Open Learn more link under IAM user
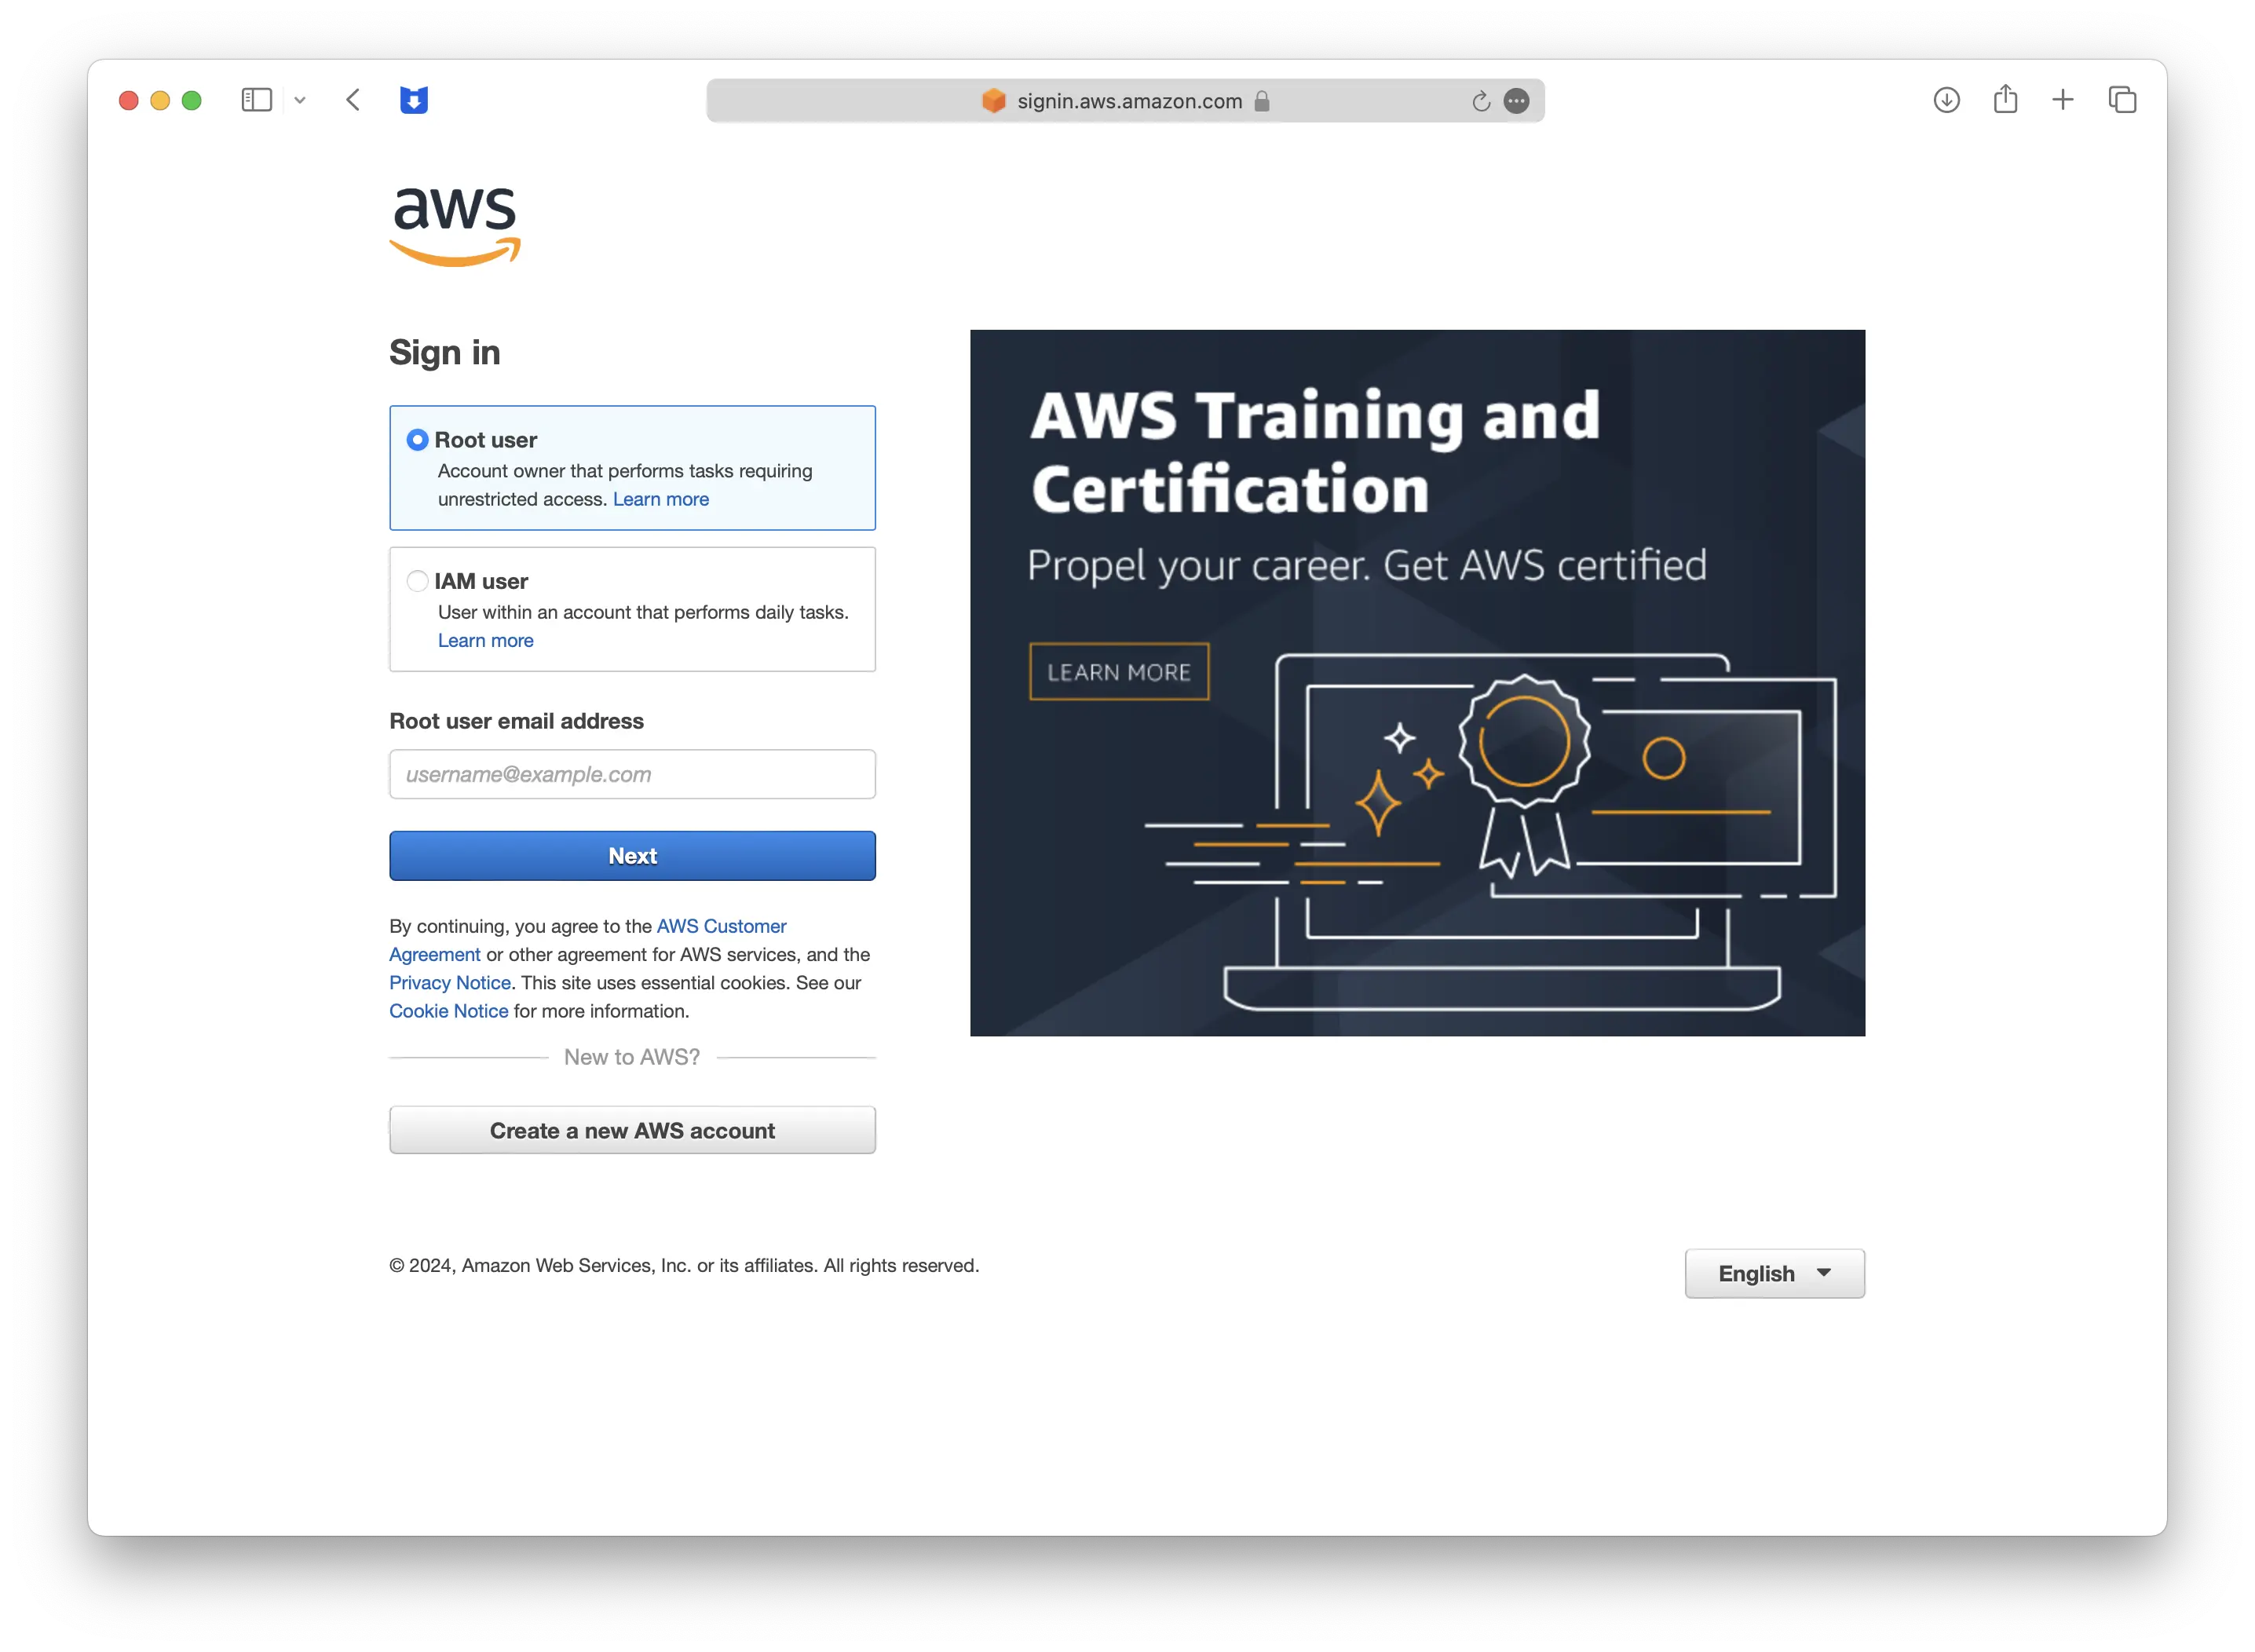The width and height of the screenshot is (2255, 1652). [486, 640]
